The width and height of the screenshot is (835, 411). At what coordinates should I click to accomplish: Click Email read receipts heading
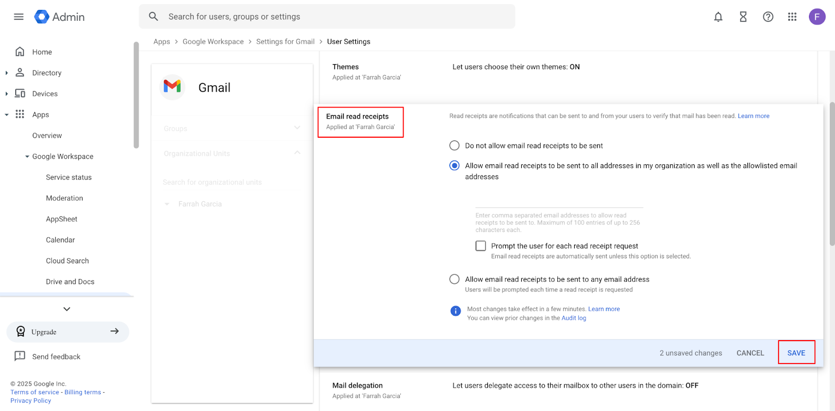point(357,116)
